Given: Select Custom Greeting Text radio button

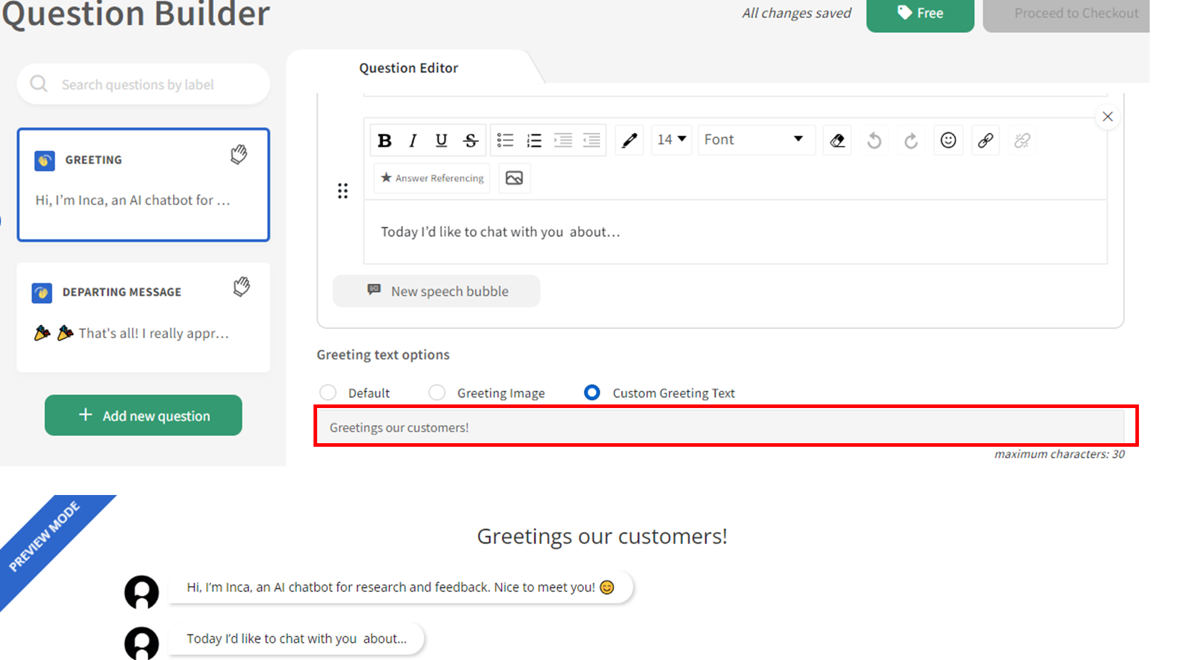Looking at the screenshot, I should point(592,393).
